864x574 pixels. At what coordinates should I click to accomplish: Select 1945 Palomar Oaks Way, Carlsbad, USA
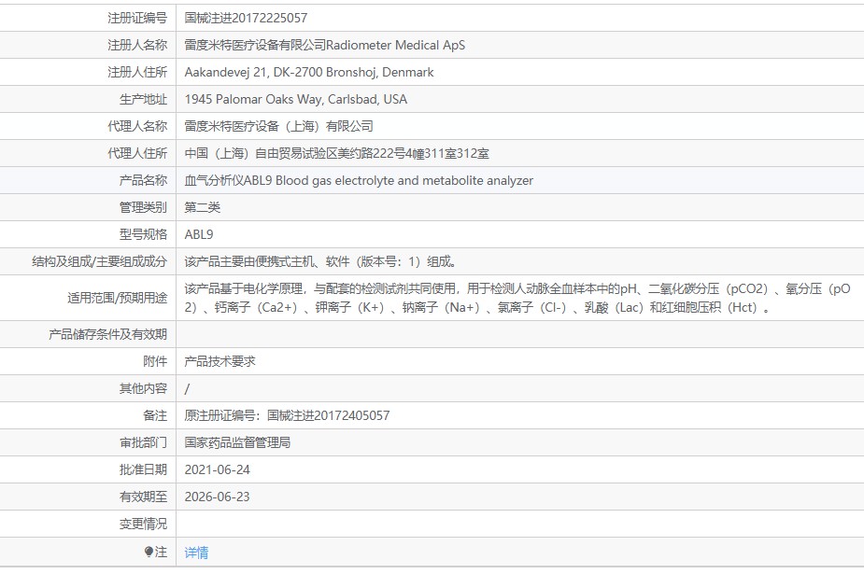(296, 99)
